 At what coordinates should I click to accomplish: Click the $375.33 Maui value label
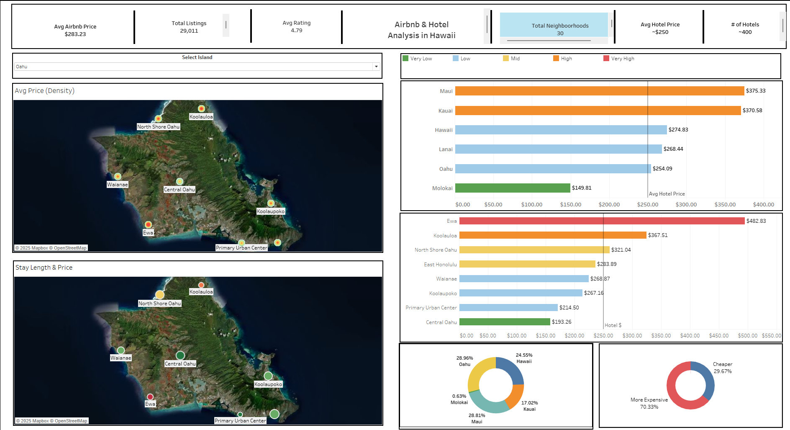click(x=756, y=90)
